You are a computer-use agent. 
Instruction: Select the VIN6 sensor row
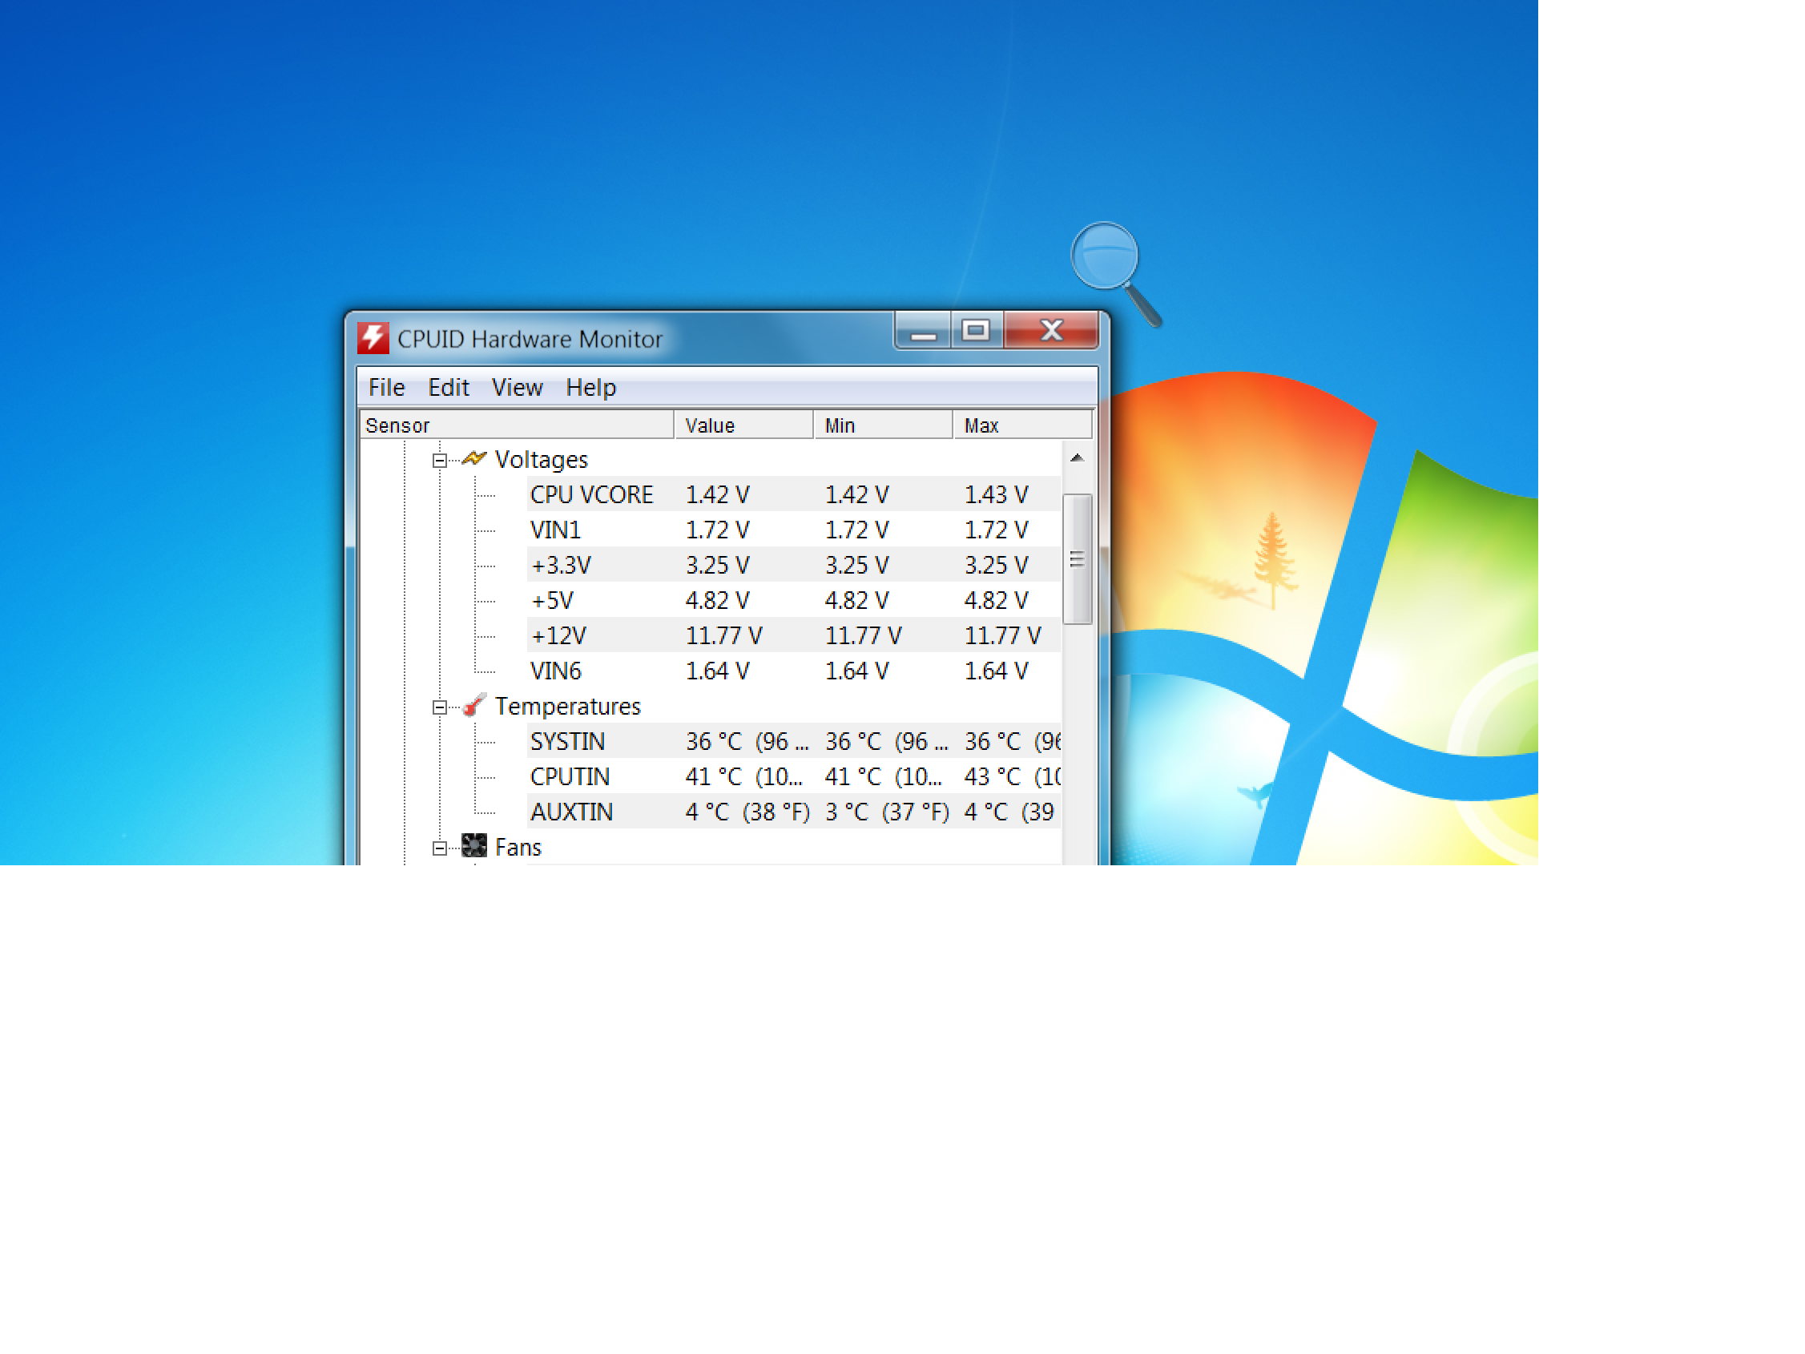(x=793, y=670)
